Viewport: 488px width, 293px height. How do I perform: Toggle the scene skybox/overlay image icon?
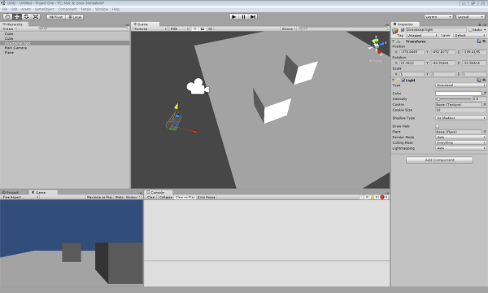tap(203, 28)
